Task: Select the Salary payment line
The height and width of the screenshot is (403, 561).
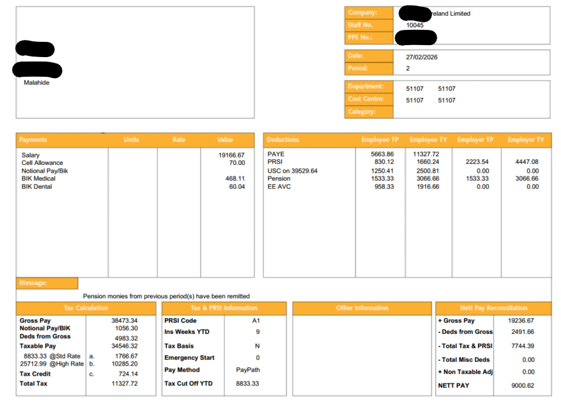Action: (x=29, y=155)
